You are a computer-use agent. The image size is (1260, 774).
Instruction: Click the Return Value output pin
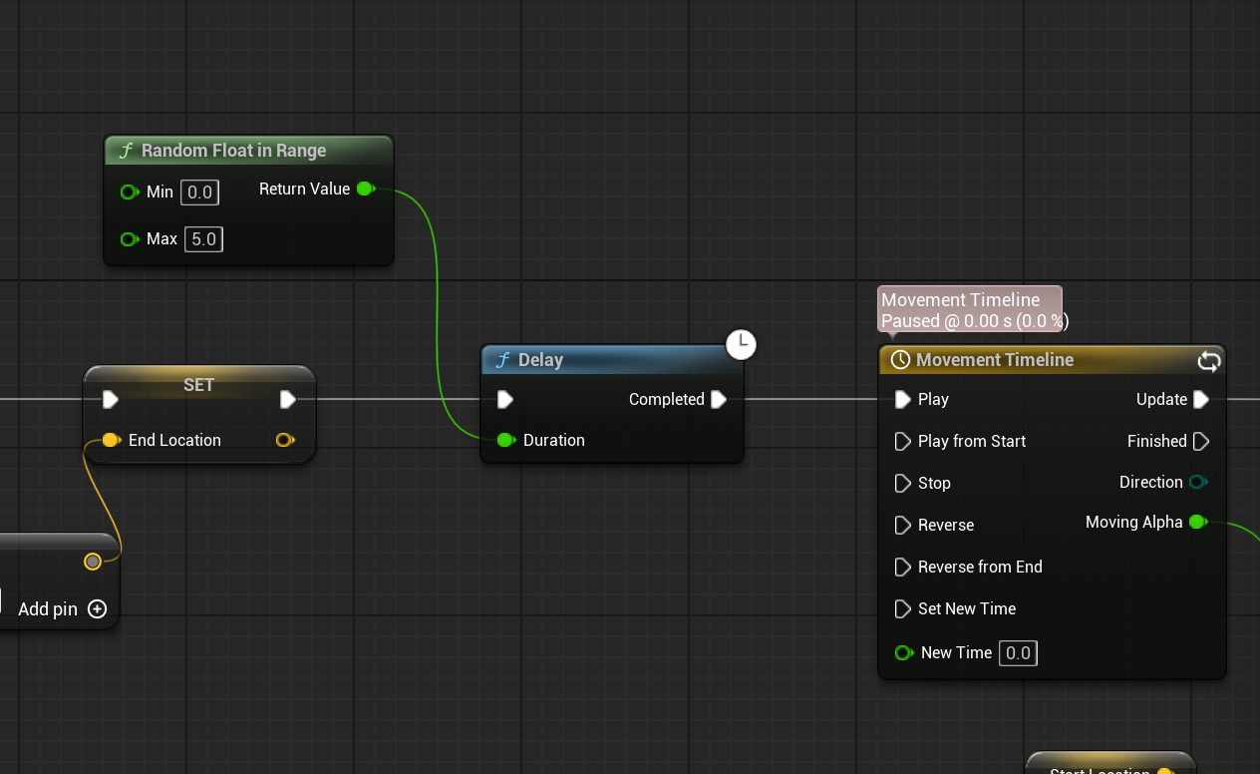(x=366, y=189)
